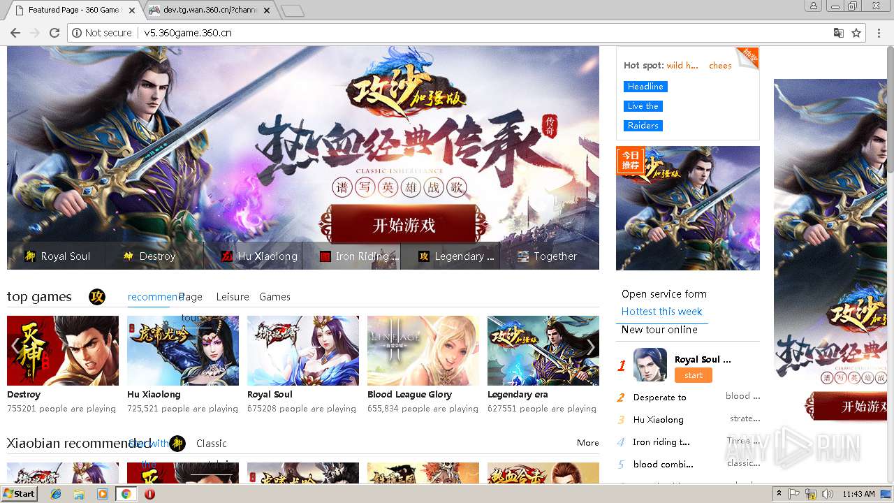Image resolution: width=894 pixels, height=503 pixels.
Task: Select the Classic tab
Action: (x=212, y=444)
